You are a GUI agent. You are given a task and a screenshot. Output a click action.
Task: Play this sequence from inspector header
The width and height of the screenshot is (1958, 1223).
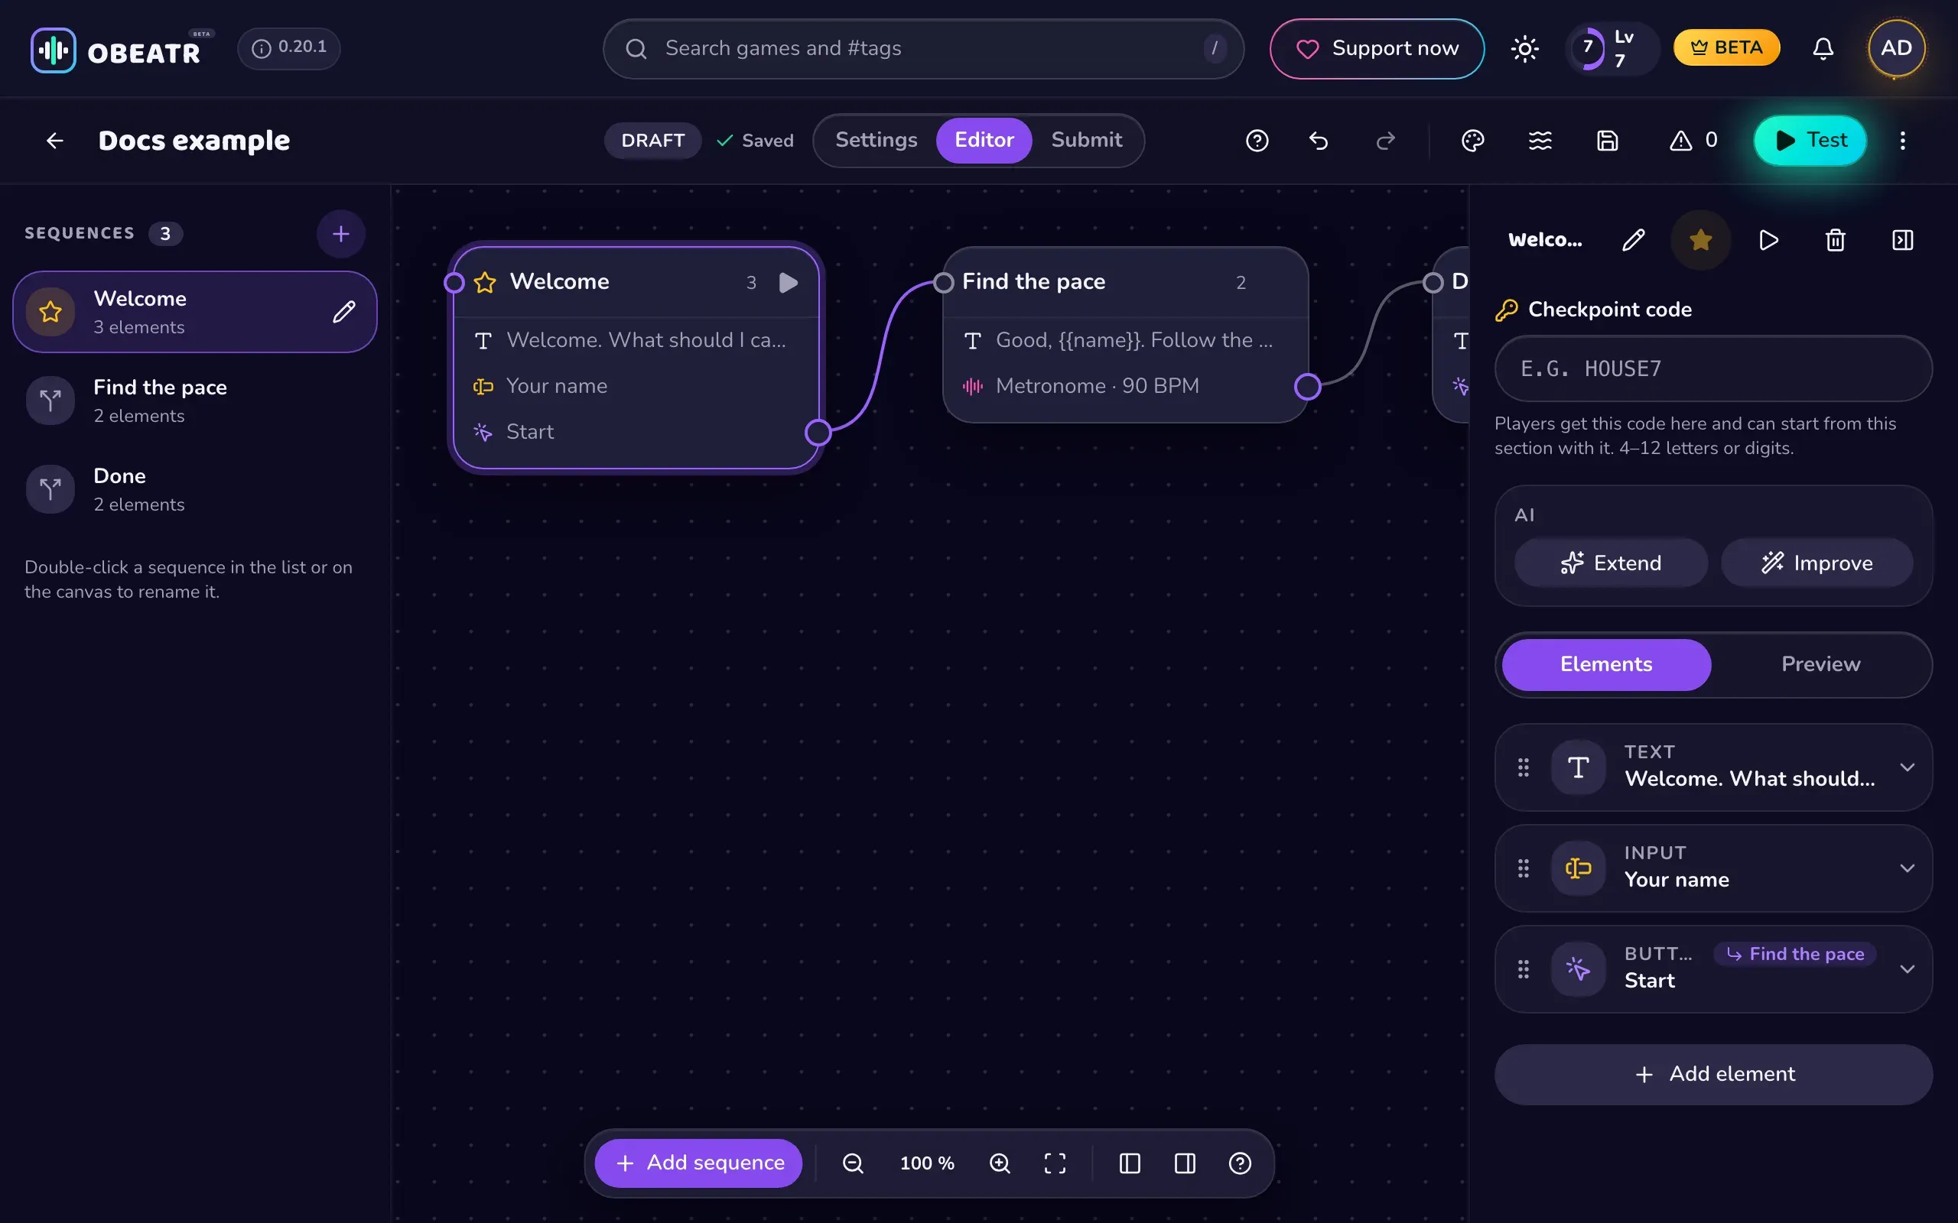tap(1768, 240)
